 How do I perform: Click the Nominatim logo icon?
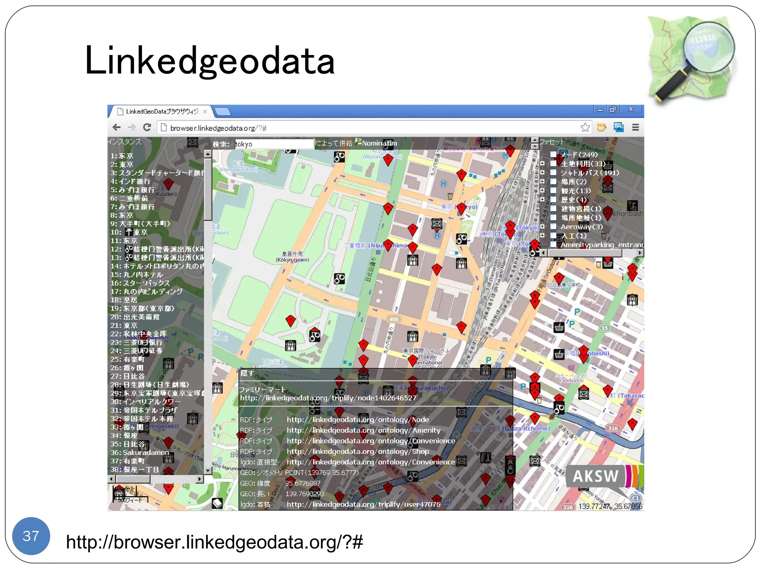click(x=358, y=142)
